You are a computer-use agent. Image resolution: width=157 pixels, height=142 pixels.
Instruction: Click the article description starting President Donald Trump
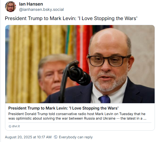tap(77, 116)
